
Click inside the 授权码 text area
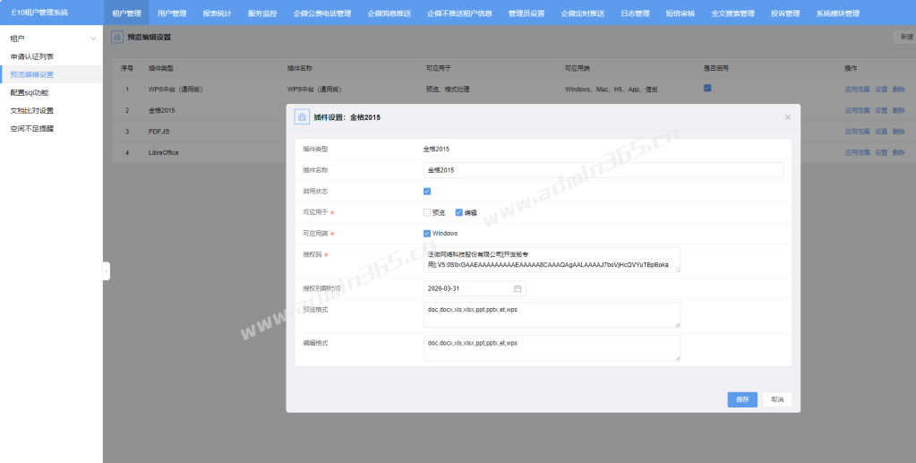[x=552, y=260]
